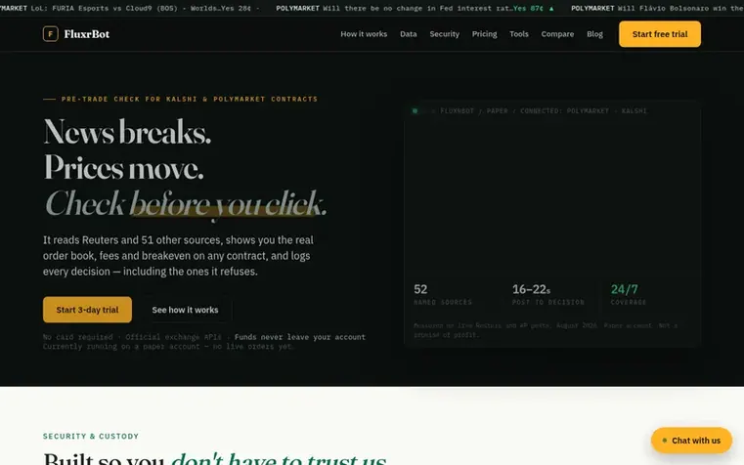This screenshot has height=465, width=744.
Task: Select the Compare nav link
Action: (557, 34)
